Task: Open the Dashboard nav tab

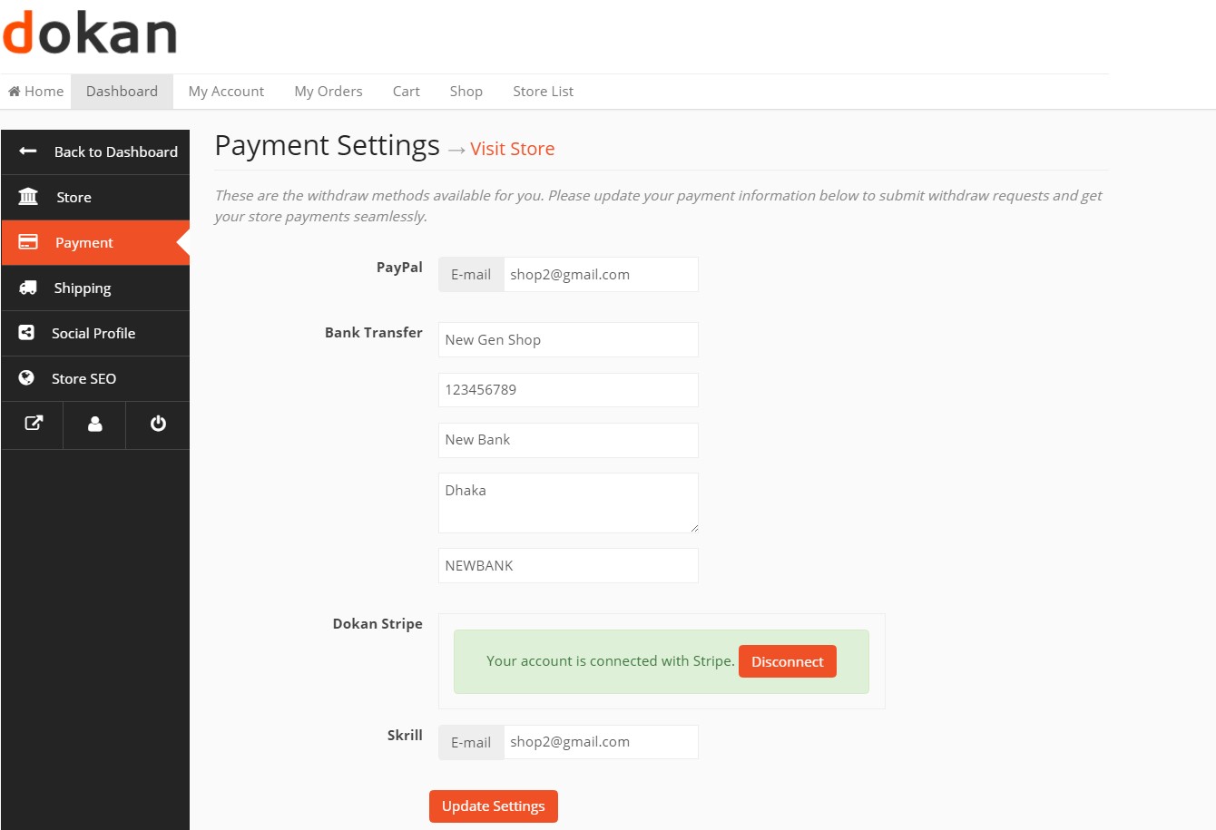Action: (122, 92)
